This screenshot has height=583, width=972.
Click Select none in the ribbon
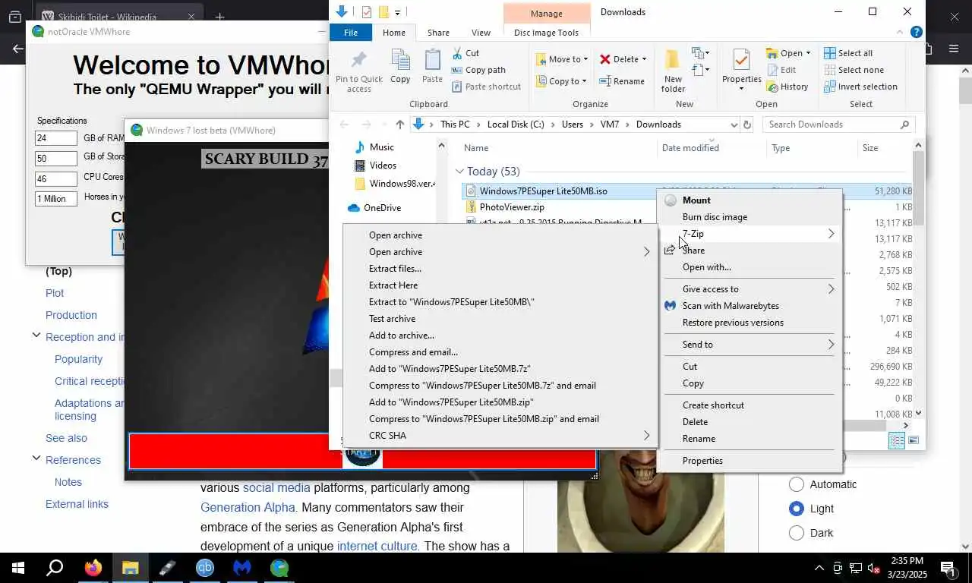pos(854,70)
